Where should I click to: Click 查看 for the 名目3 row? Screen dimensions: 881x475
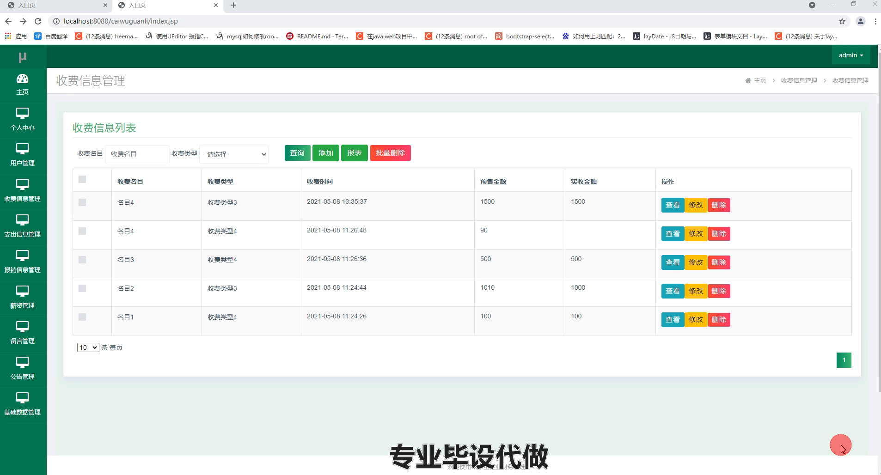[x=673, y=262]
